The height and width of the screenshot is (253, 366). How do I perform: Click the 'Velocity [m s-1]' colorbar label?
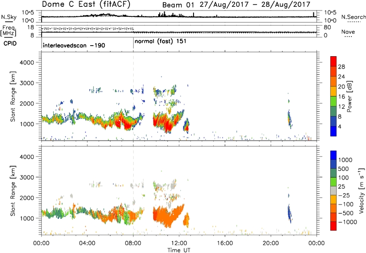click(x=361, y=190)
